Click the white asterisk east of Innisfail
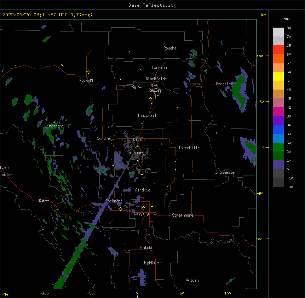 pyautogui.click(x=178, y=107)
